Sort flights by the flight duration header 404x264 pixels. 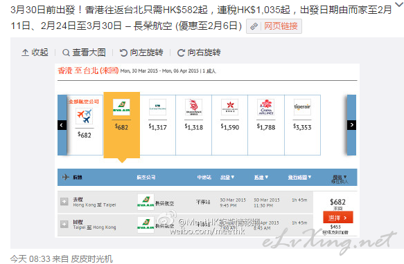(299, 177)
